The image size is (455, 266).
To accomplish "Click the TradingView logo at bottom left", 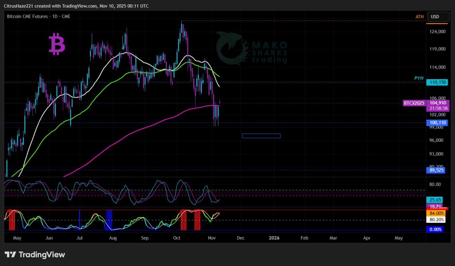I will (35, 255).
